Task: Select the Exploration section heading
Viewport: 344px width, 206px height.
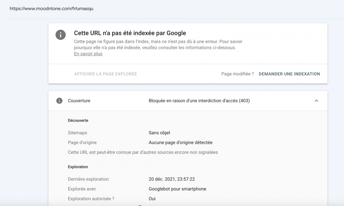Action: click(78, 167)
